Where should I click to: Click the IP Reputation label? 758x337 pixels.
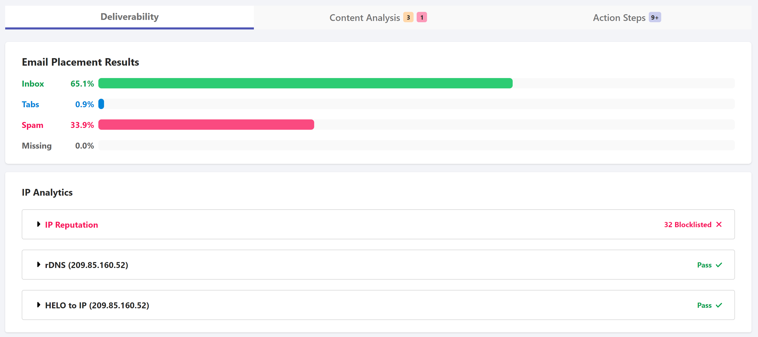pyautogui.click(x=71, y=225)
